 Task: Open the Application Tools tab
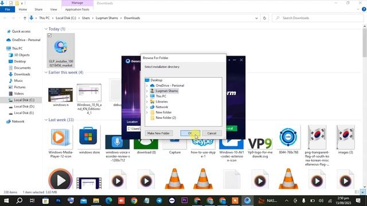coord(77,9)
